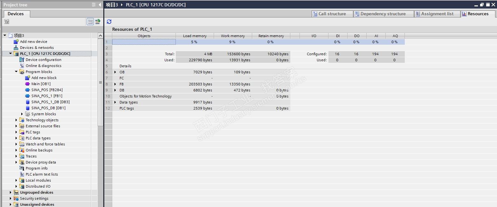Image resolution: width=497 pixels, height=207 pixels.
Task: Expand the DB row in Details
Action: click(115, 90)
